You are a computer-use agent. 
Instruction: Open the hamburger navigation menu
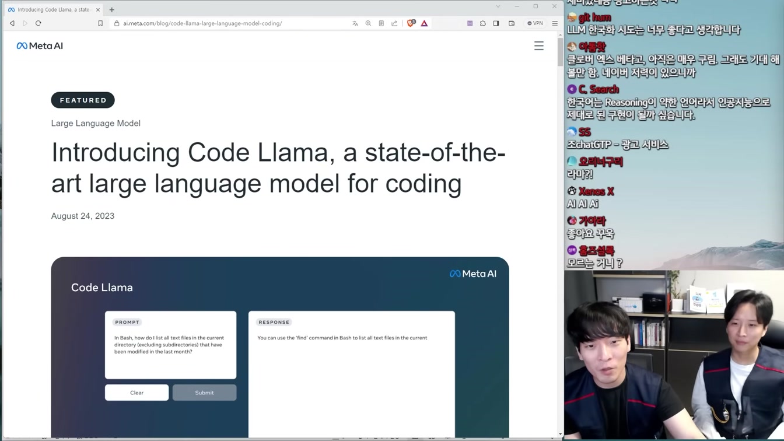pos(539,45)
